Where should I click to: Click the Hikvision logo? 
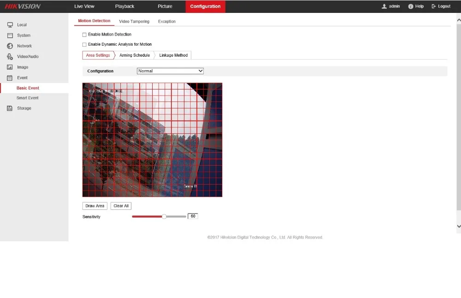23,6
